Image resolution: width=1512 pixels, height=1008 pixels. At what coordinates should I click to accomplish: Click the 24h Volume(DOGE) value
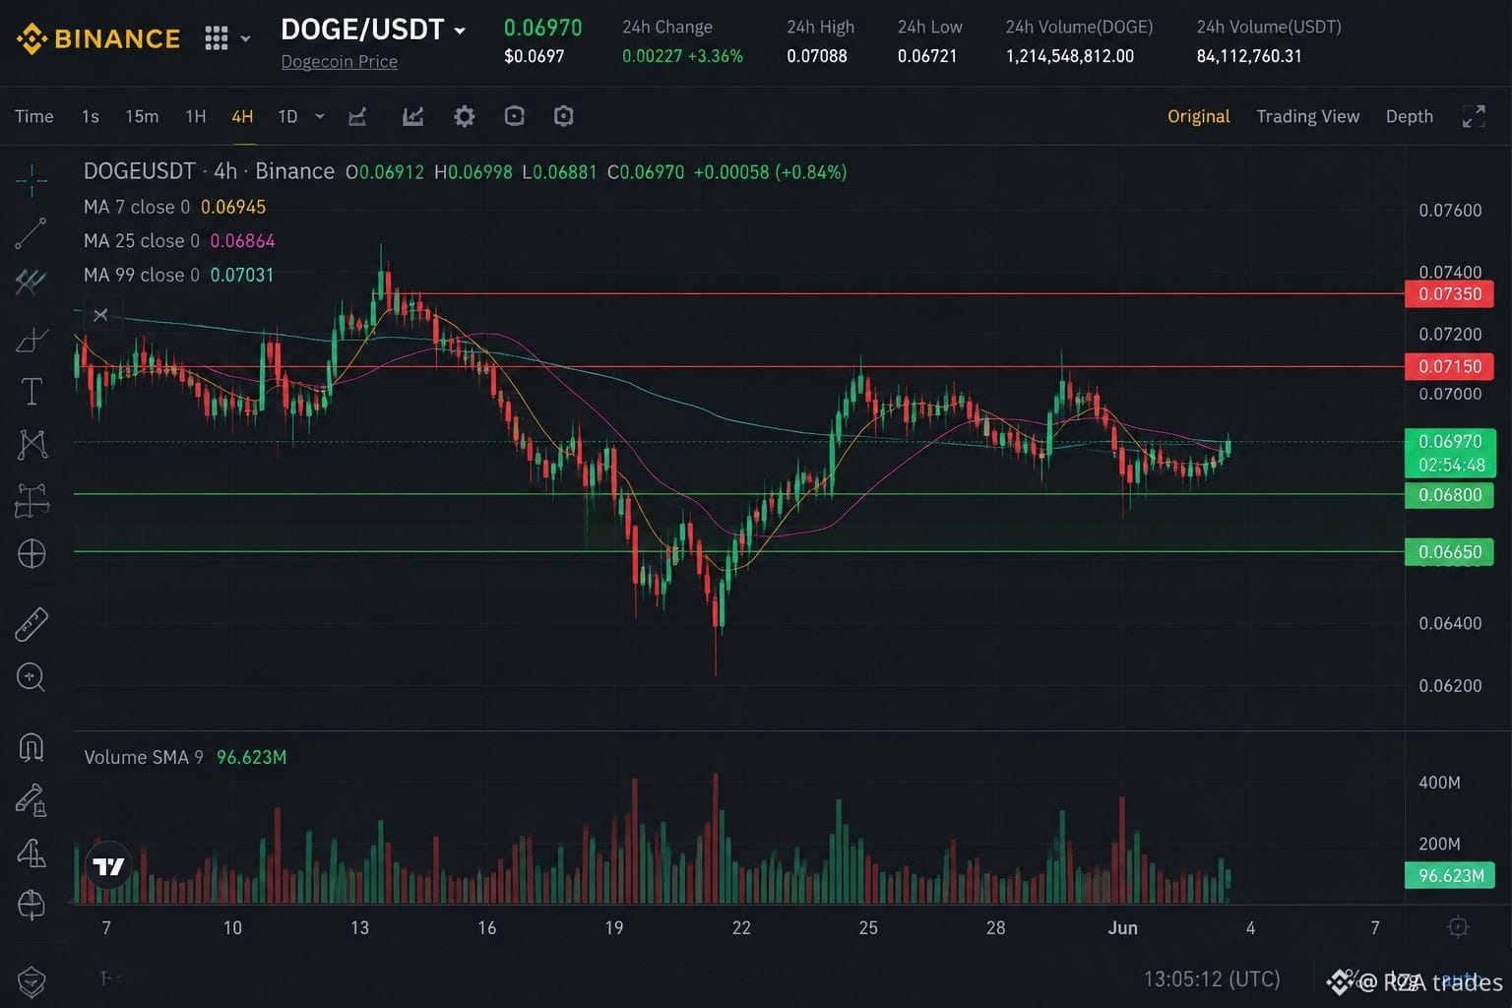(1069, 56)
